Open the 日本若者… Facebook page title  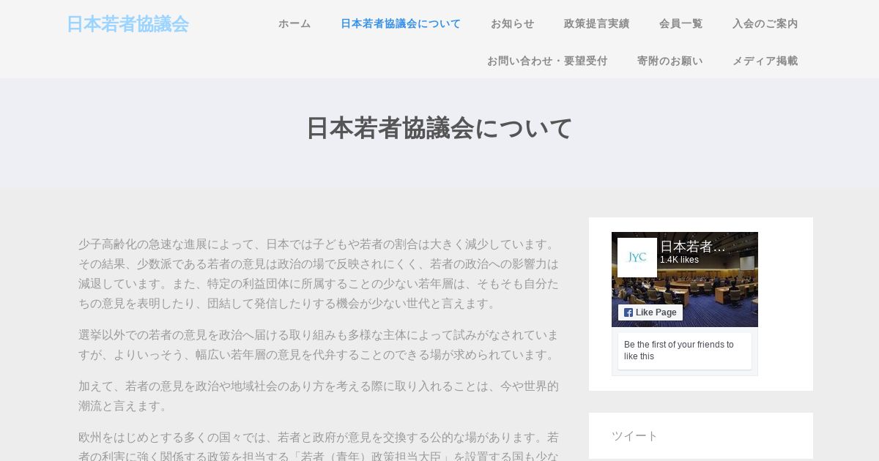tap(693, 247)
